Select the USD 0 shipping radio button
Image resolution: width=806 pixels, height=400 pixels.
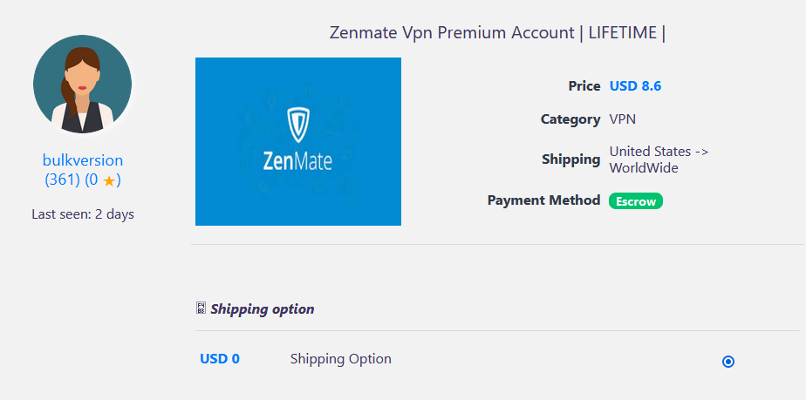pos(728,361)
